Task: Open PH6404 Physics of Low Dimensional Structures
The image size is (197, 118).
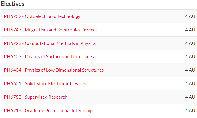Action: (54, 70)
